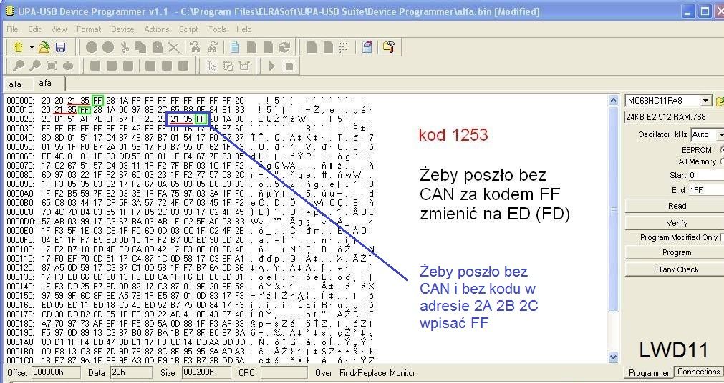Click the delete X icon

coord(173,47)
